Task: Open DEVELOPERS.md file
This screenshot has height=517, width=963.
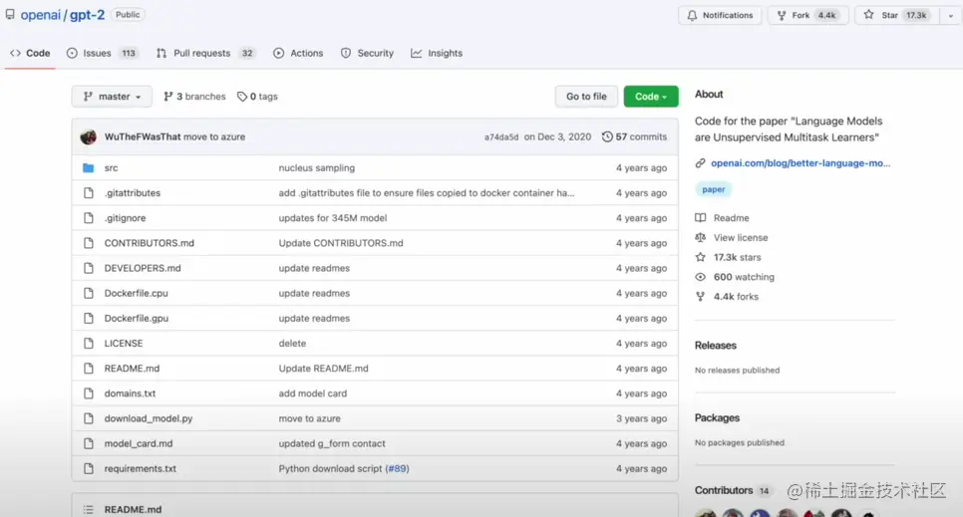Action: pos(143,268)
